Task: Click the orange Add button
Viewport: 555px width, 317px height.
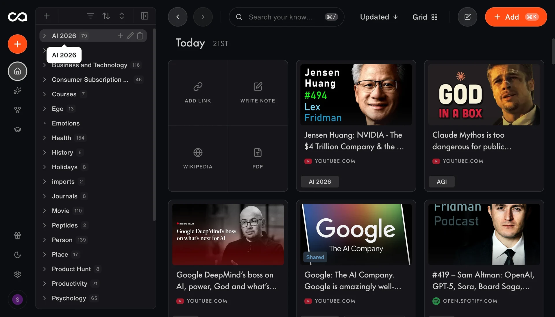Action: [x=516, y=17]
